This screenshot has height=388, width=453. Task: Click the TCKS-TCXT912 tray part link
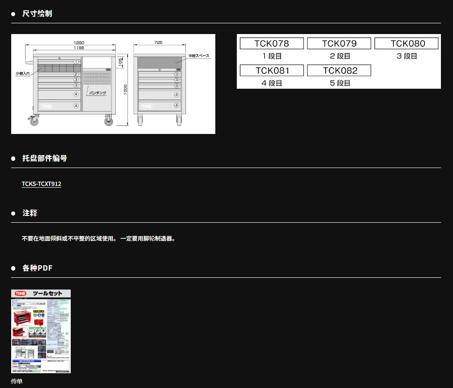click(x=41, y=184)
